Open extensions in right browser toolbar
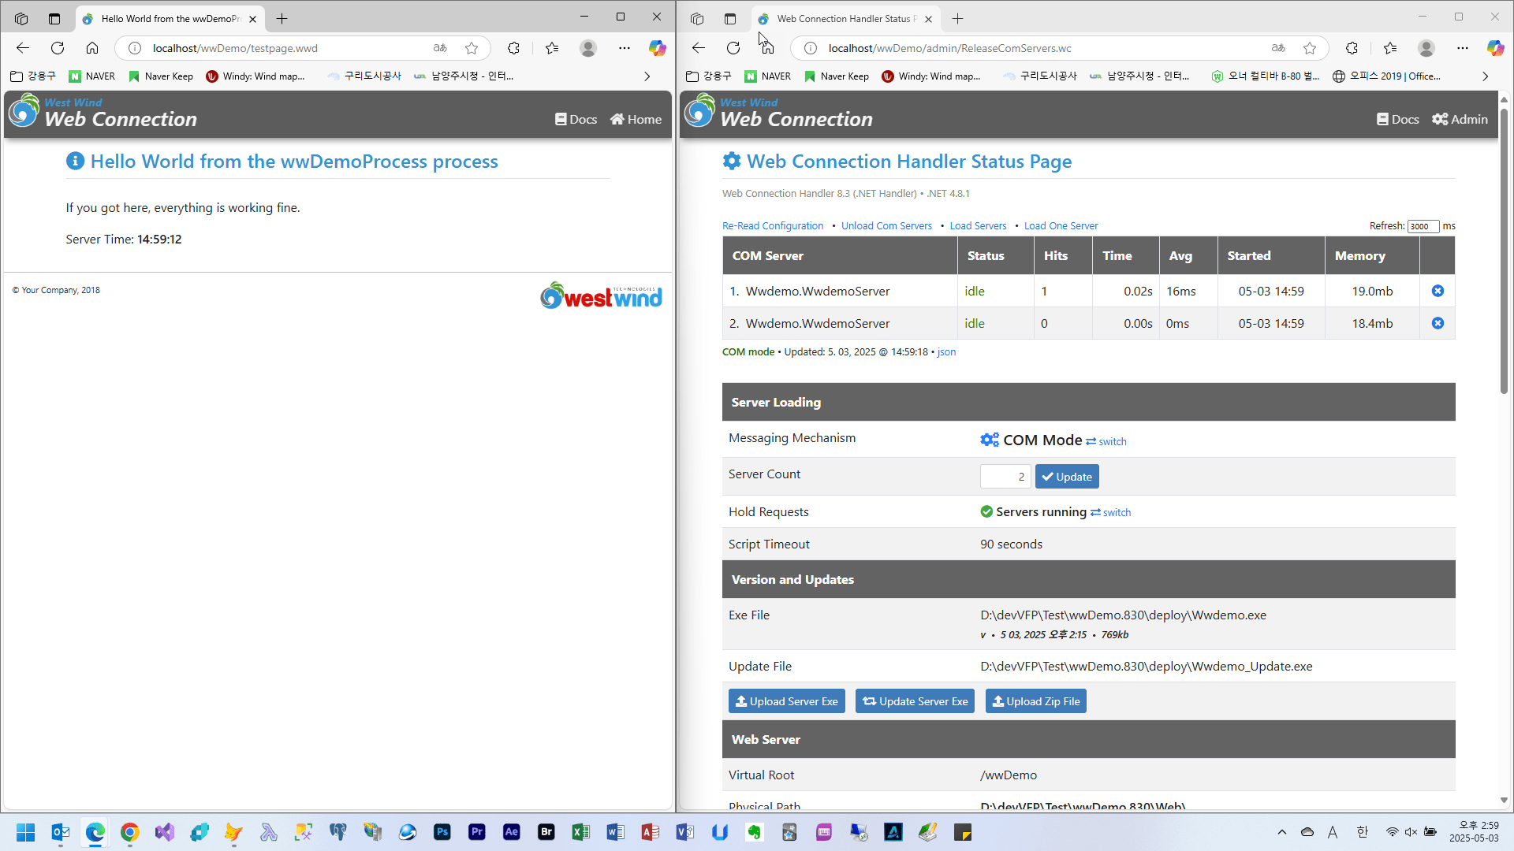Viewport: 1514px width, 851px height. click(x=1352, y=48)
